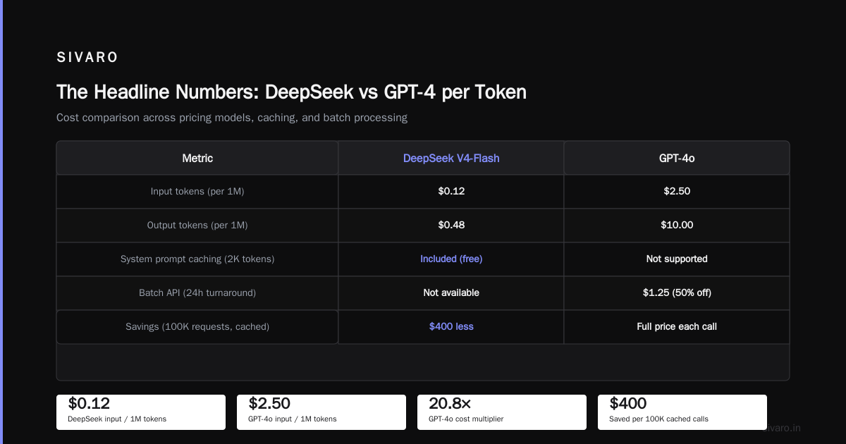This screenshot has height=444, width=846.
Task: Click the $400 figure in savings card
Action: click(628, 403)
